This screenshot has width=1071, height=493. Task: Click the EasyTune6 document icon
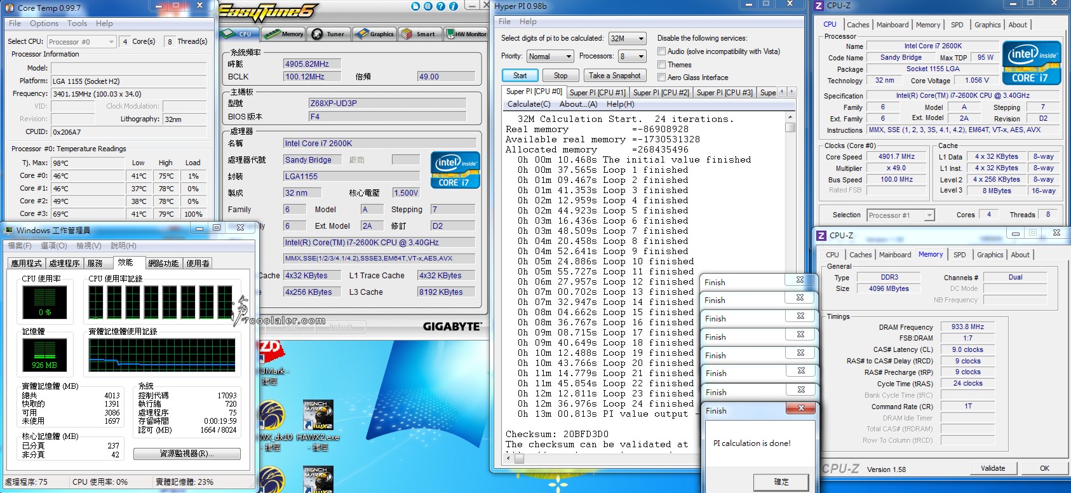(x=415, y=6)
